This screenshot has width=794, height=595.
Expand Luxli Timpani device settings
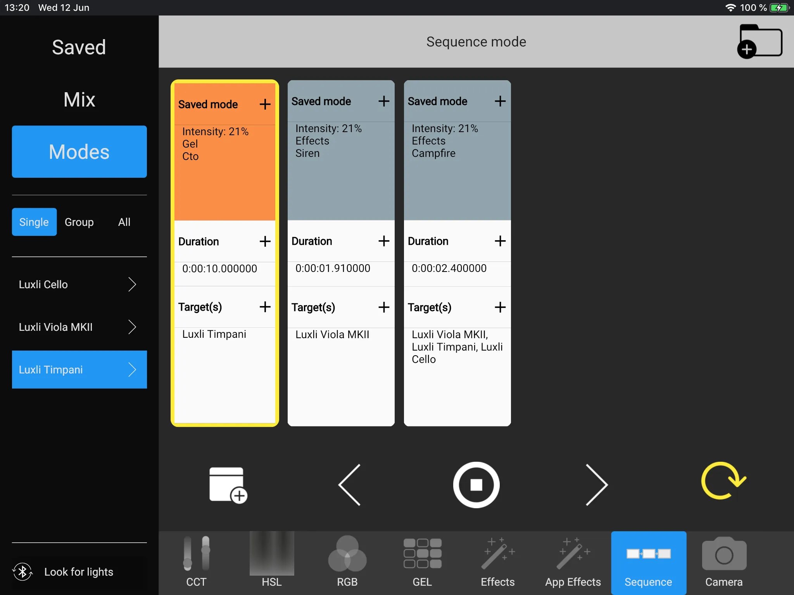point(132,370)
